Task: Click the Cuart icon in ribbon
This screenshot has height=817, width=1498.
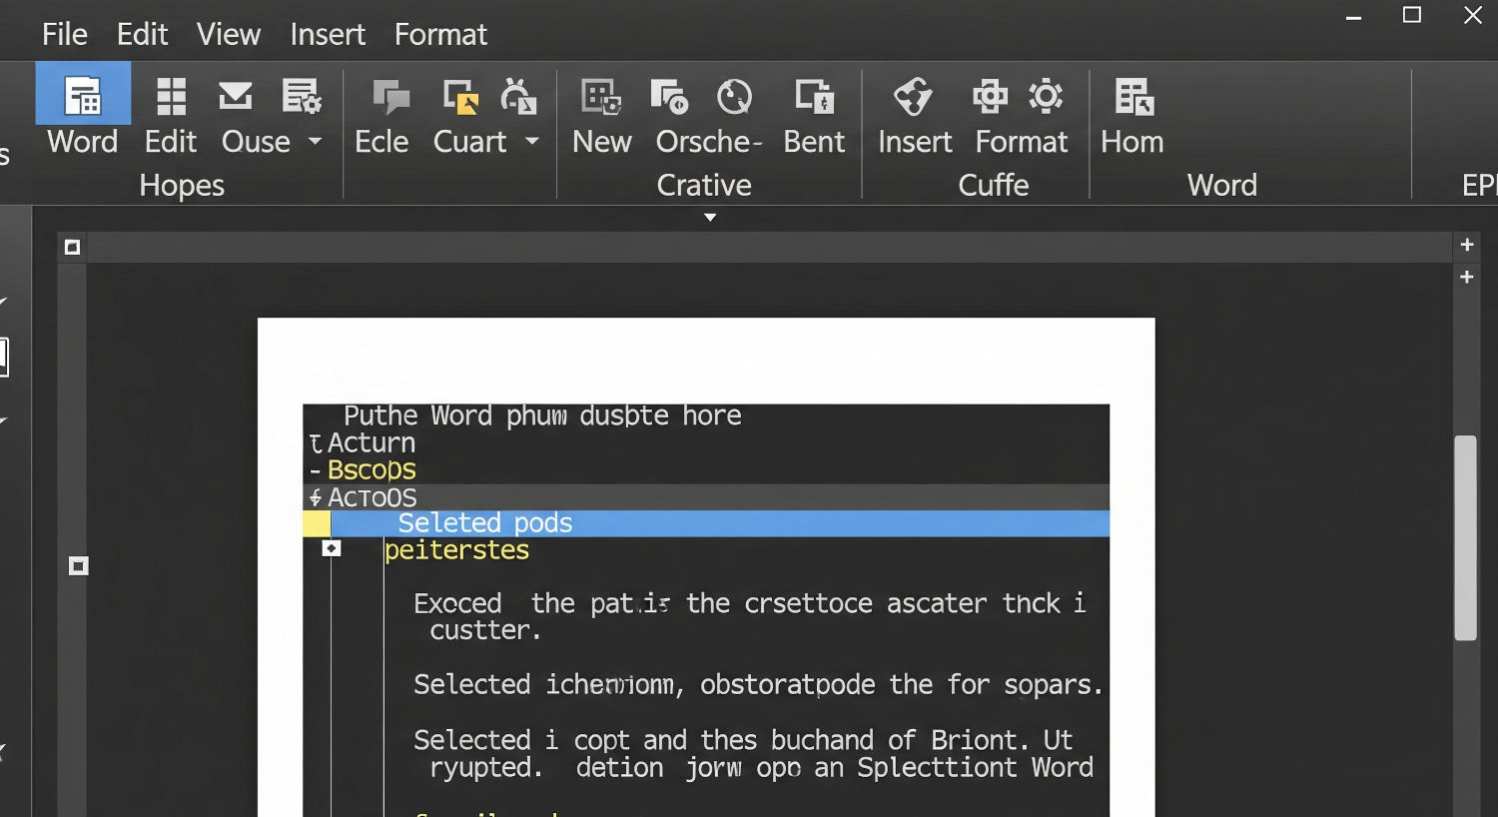Action: (459, 97)
